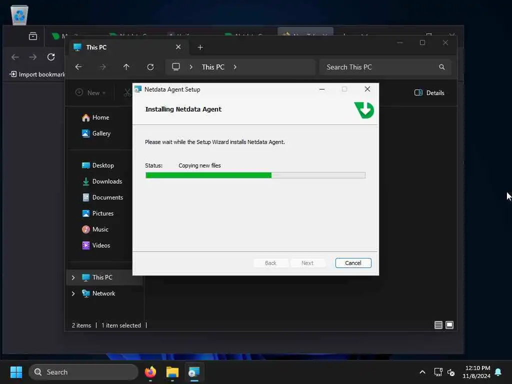The height and width of the screenshot is (384, 512).
Task: Open File Explorer from the taskbar
Action: [172, 372]
